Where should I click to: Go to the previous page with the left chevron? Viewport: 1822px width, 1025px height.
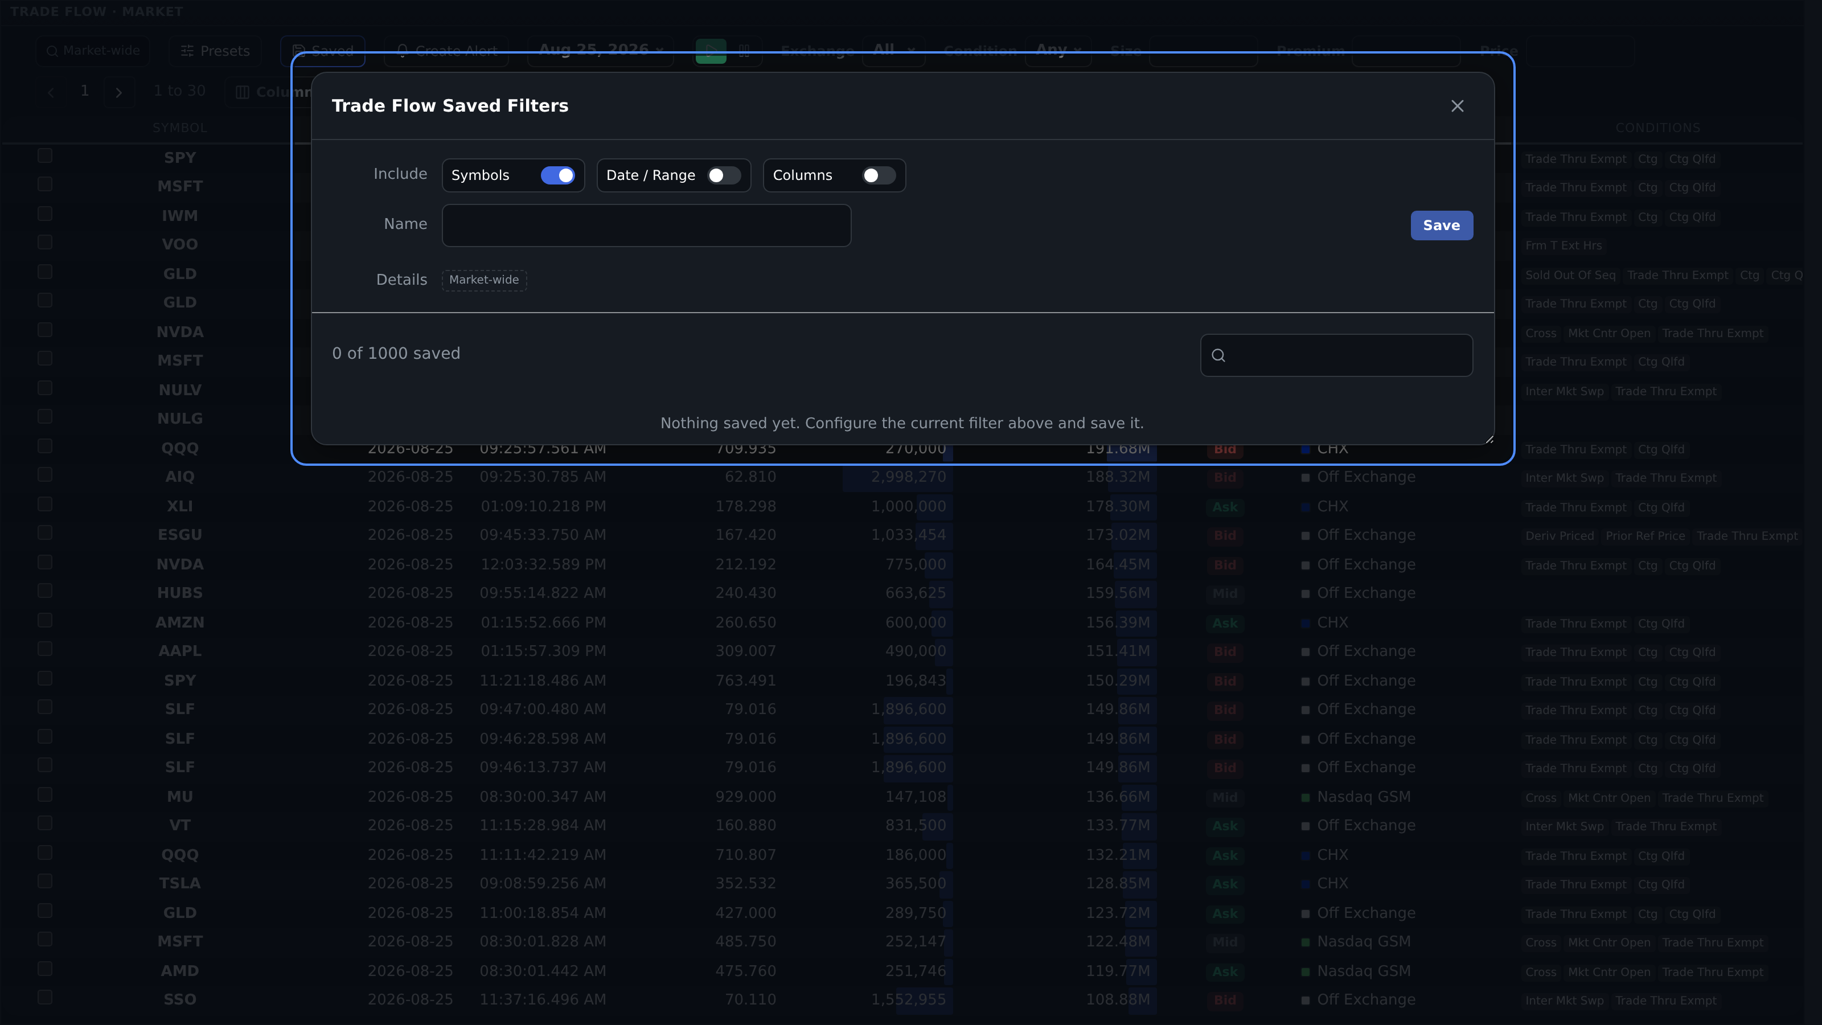tap(51, 92)
